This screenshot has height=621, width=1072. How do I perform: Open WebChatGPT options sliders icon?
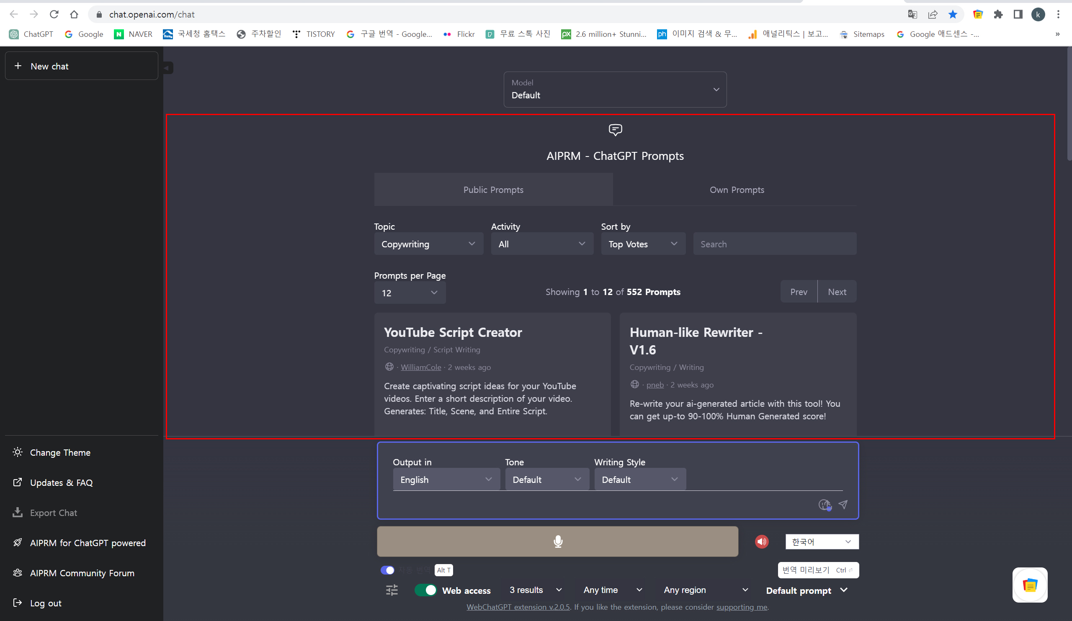click(x=392, y=590)
